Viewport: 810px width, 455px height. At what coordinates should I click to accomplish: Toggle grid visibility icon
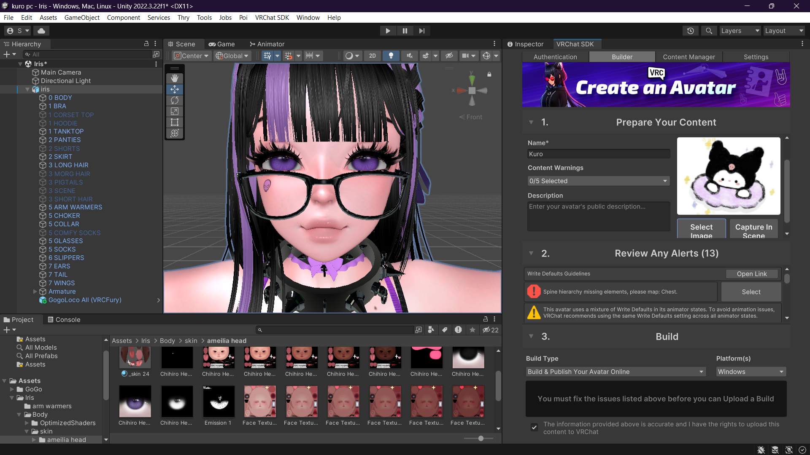267,56
